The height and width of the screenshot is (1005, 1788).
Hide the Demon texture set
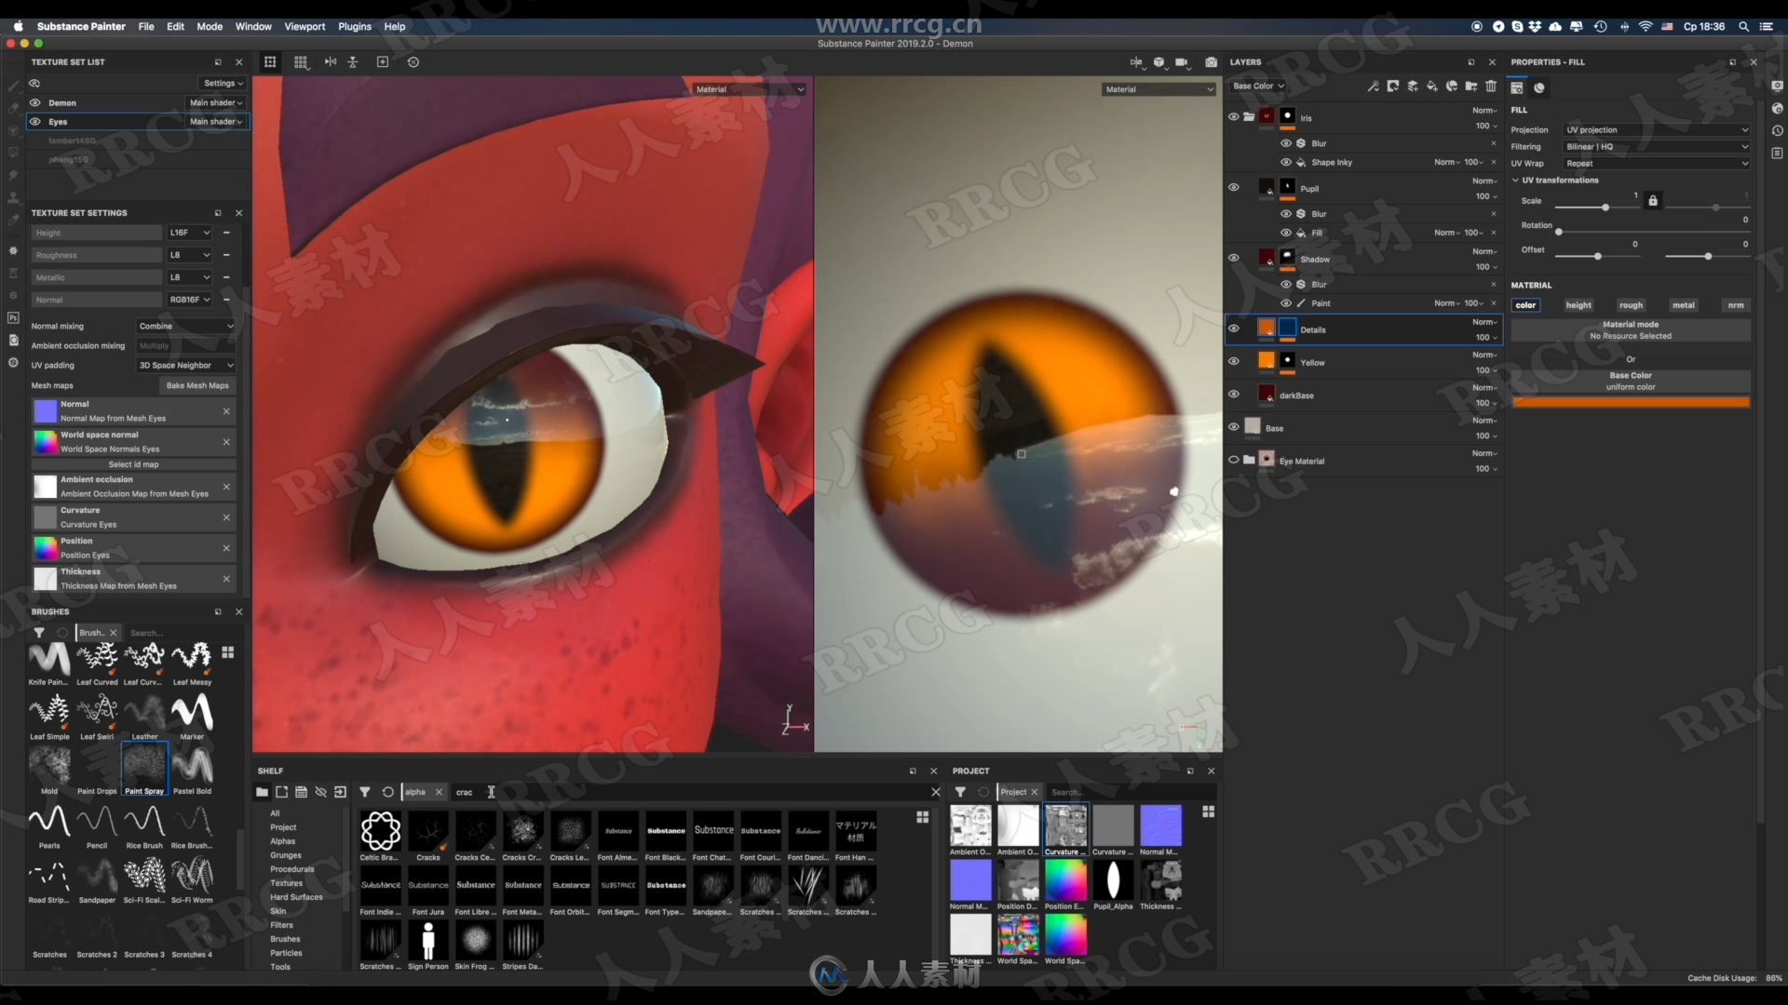click(x=35, y=102)
